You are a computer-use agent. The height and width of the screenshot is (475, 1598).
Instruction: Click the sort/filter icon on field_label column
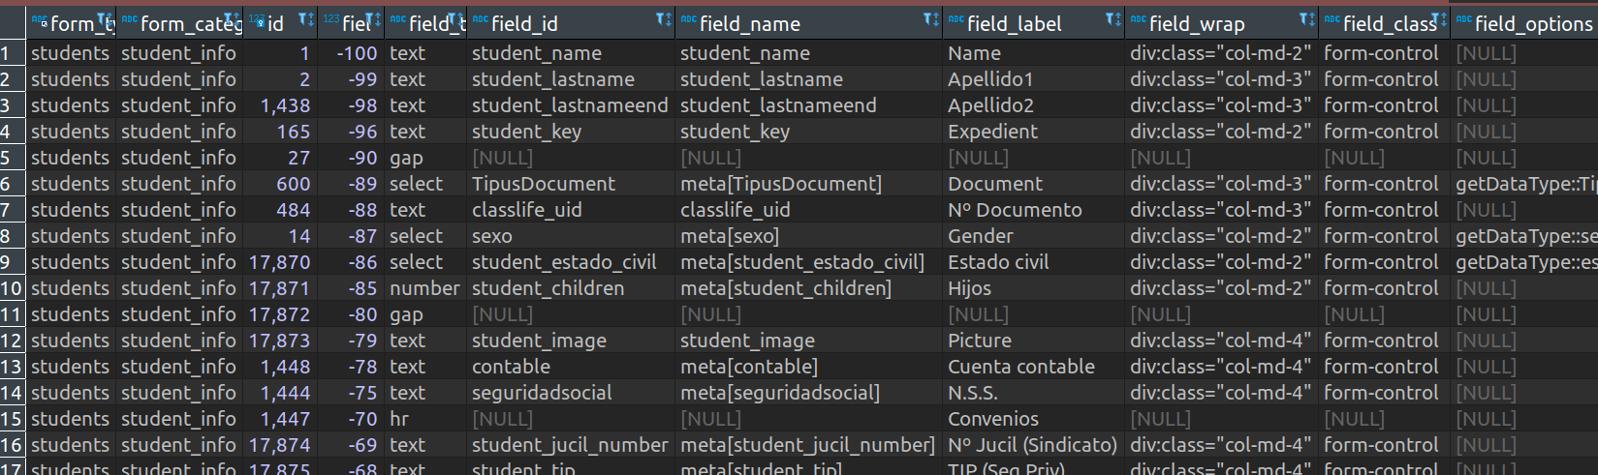tap(1113, 20)
